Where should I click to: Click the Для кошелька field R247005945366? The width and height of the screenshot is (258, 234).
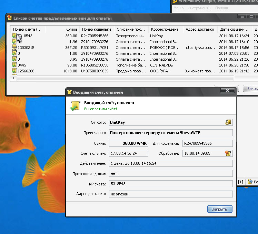coord(208,143)
